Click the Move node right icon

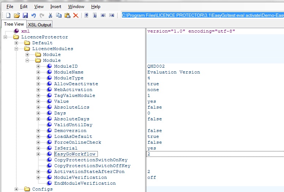111,15
